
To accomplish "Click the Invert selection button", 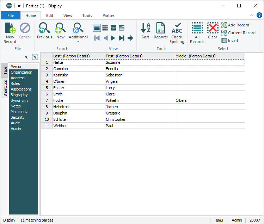I will (x=230, y=41).
